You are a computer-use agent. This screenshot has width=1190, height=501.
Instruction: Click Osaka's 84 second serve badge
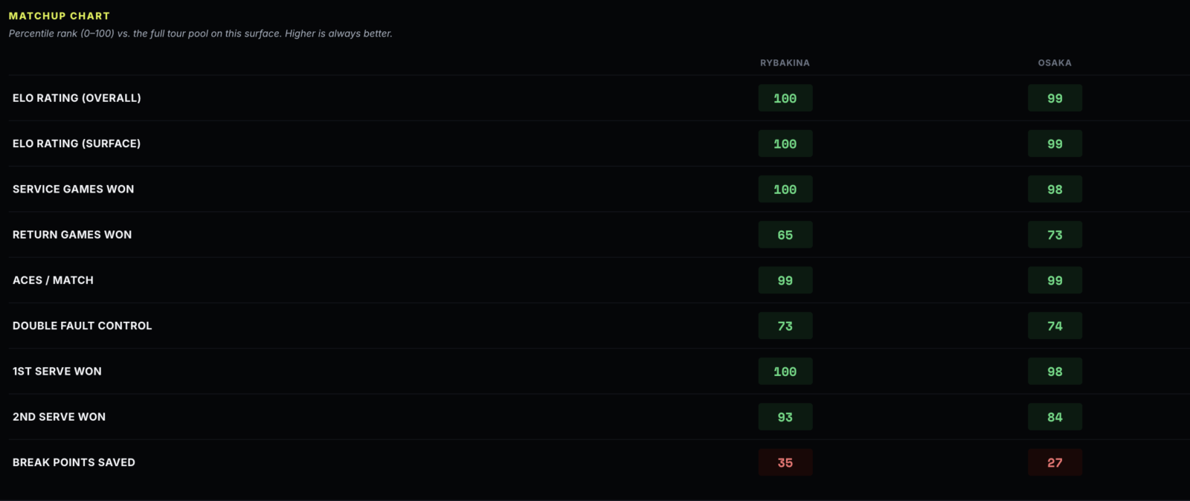[1055, 417]
